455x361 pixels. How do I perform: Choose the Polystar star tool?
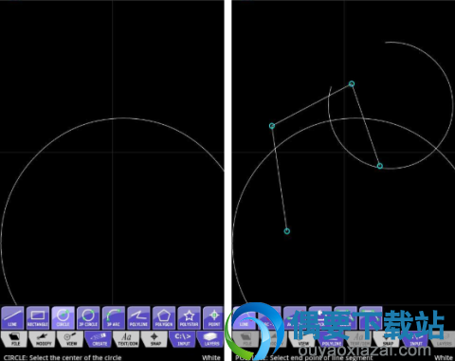tap(189, 317)
